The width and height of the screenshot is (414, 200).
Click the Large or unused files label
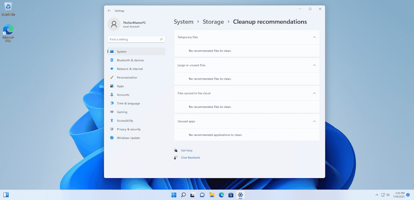tap(191, 65)
